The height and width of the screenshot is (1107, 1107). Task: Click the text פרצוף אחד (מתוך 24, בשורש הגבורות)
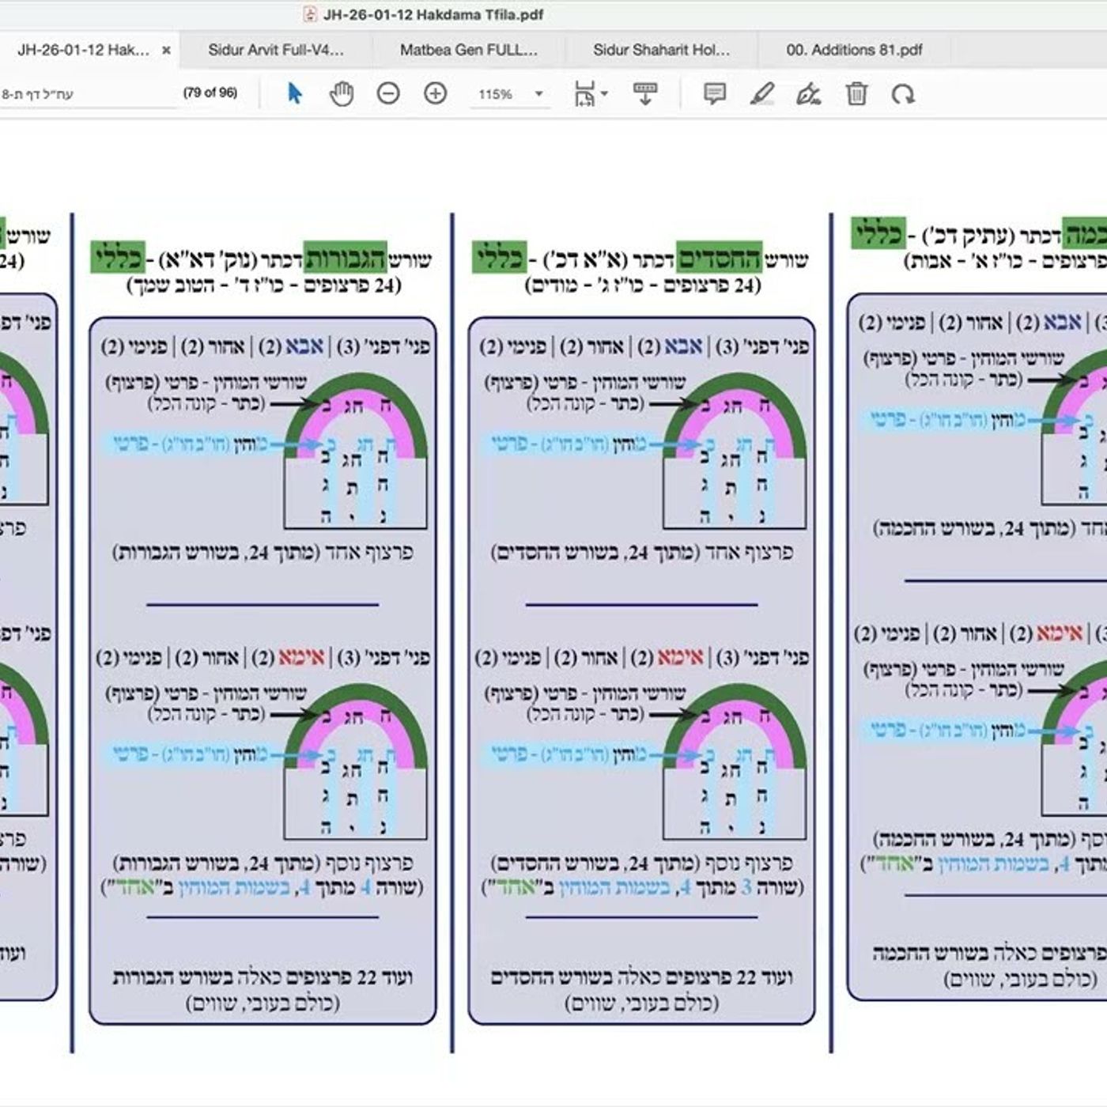point(263,552)
